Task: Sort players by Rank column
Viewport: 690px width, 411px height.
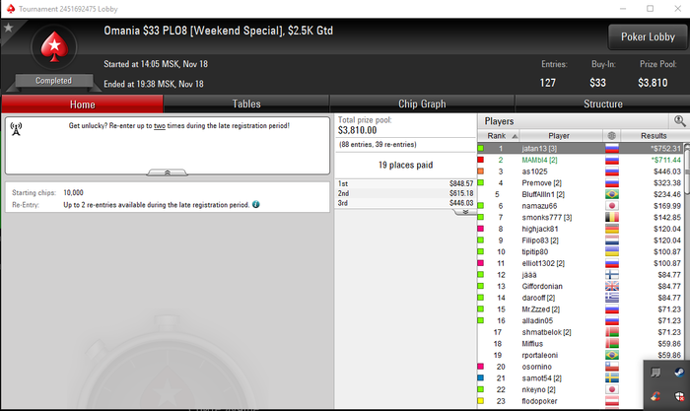Action: (x=499, y=136)
